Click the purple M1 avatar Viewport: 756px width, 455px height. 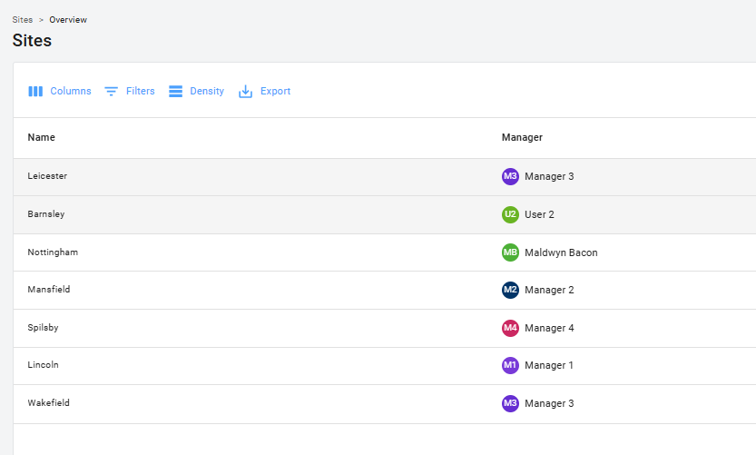tap(510, 365)
